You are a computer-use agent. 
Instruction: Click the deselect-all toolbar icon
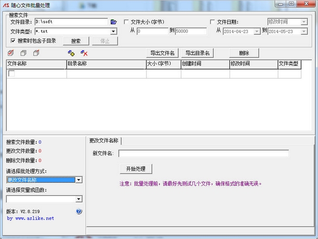pyautogui.click(x=24, y=53)
